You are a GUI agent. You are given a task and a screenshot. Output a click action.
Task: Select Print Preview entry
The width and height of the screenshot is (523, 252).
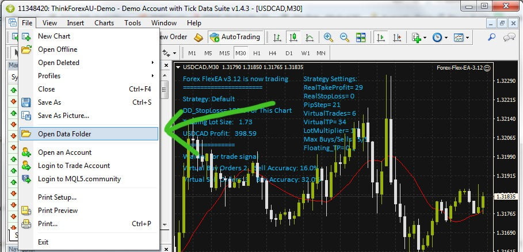pos(89,211)
